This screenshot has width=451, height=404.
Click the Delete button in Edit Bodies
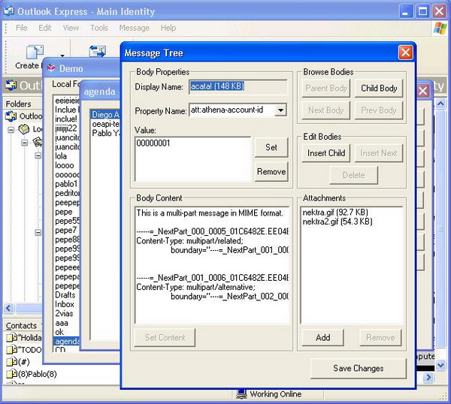click(354, 175)
